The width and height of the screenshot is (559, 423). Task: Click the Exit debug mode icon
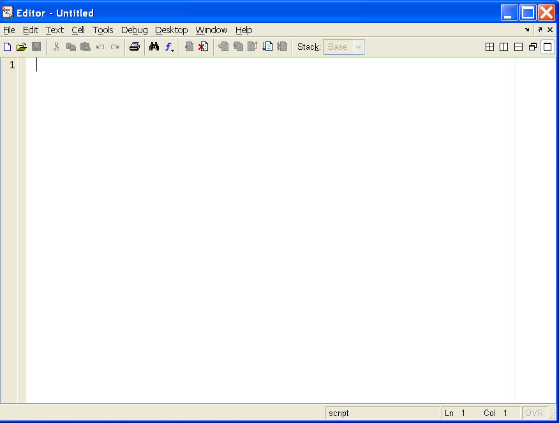tap(282, 47)
